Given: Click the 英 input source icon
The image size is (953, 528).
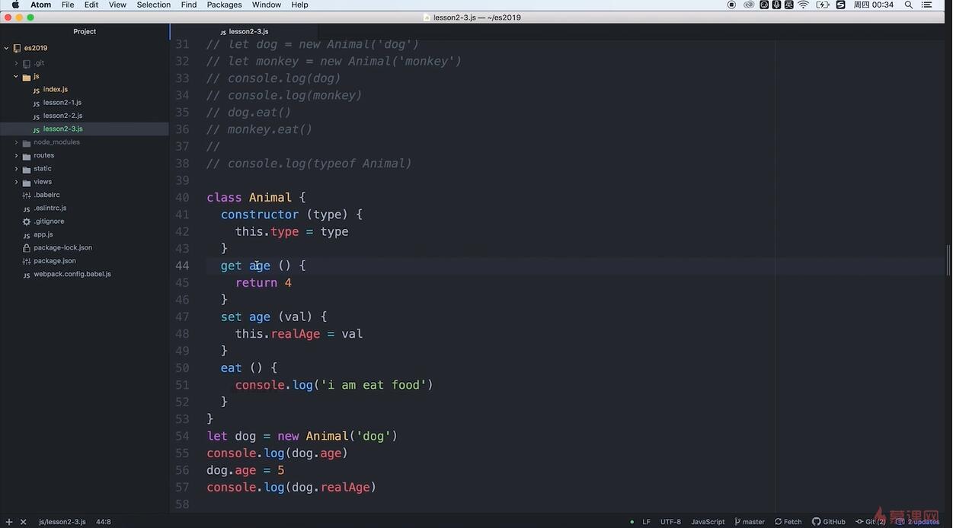Looking at the screenshot, I should [x=788, y=5].
